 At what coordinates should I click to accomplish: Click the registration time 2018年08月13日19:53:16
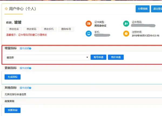coord(146,36)
